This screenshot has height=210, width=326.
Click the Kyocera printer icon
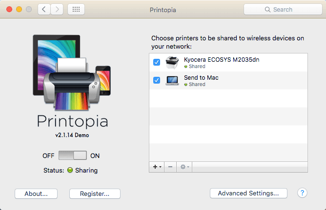(173, 62)
